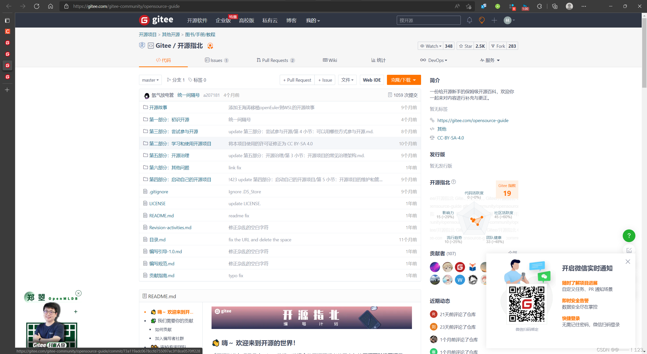
Task: Open the Watch options dropdown
Action: pyautogui.click(x=430, y=46)
